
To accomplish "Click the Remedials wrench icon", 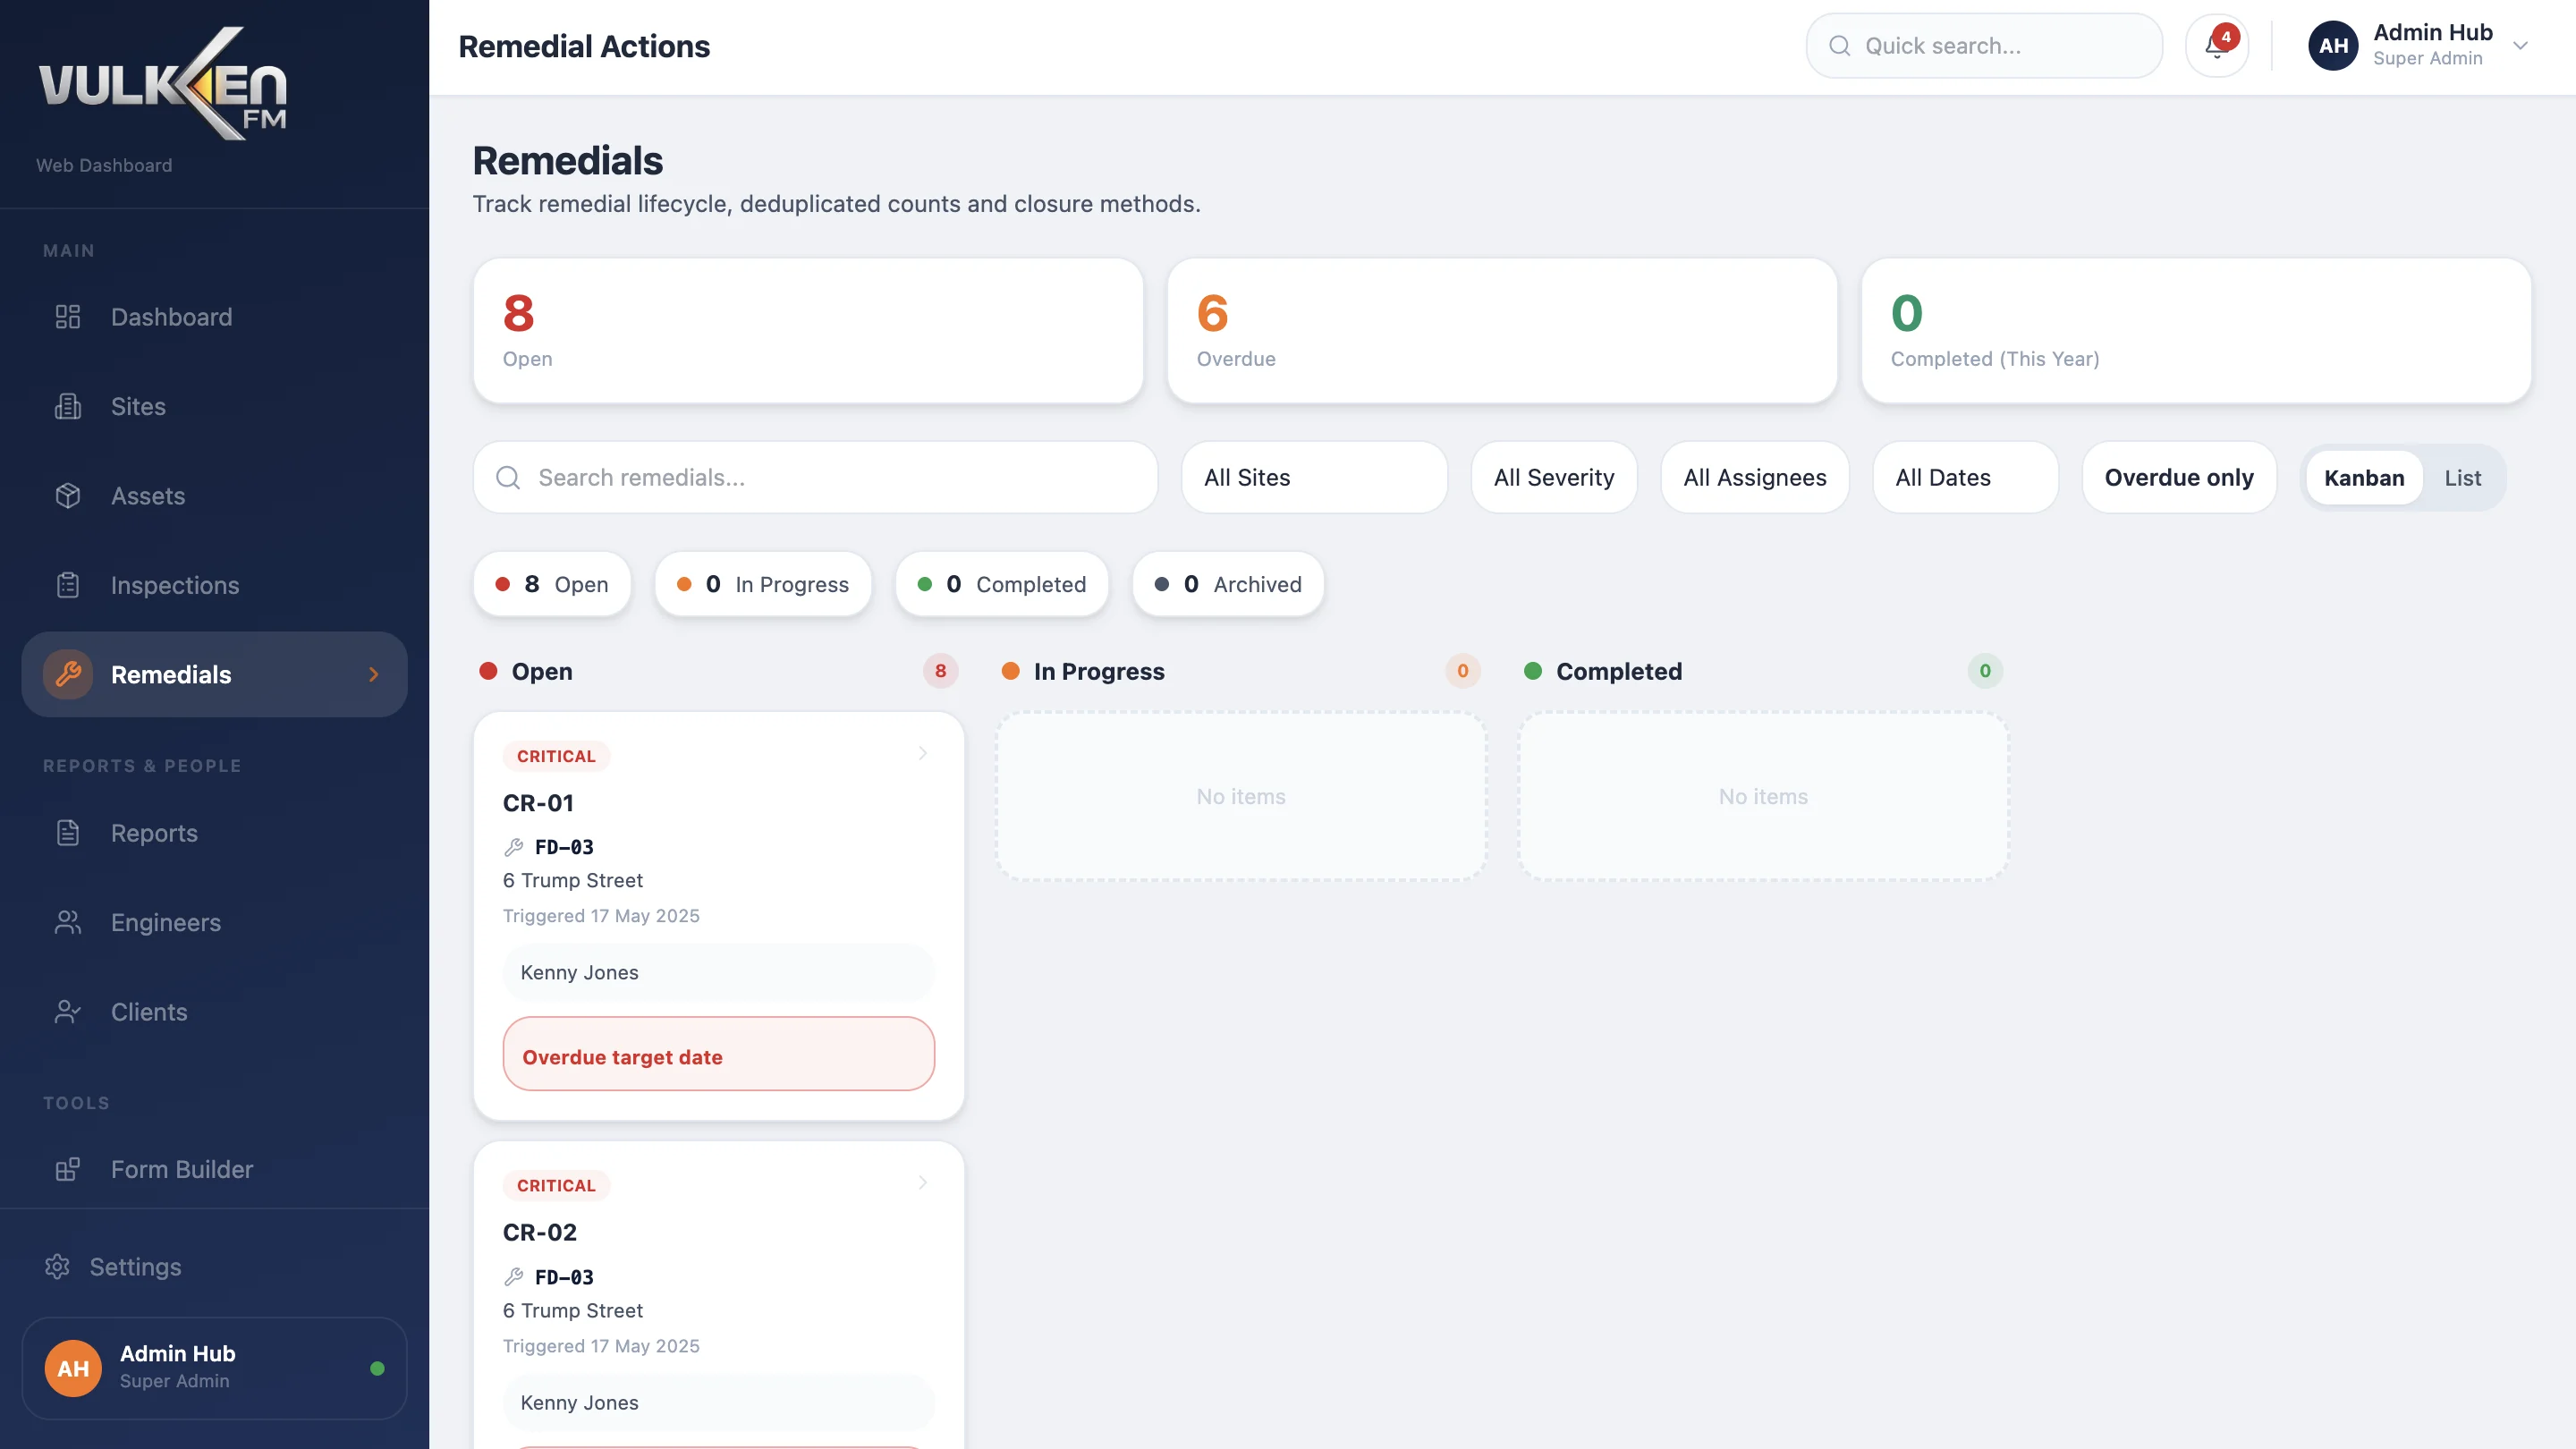I will [x=67, y=674].
